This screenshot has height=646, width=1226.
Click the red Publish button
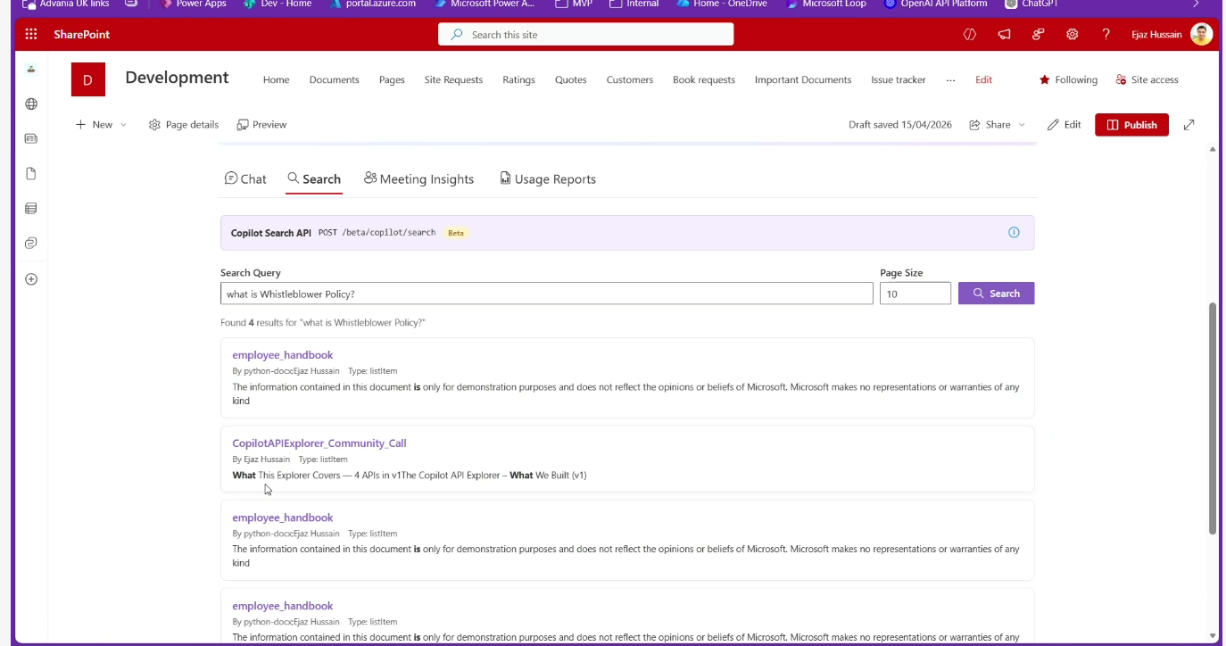(x=1131, y=125)
